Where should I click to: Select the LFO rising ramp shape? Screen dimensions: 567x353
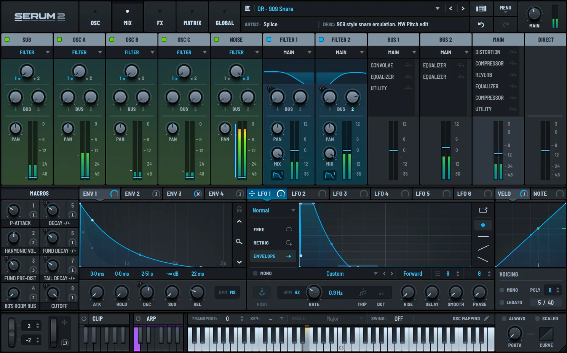point(483,248)
